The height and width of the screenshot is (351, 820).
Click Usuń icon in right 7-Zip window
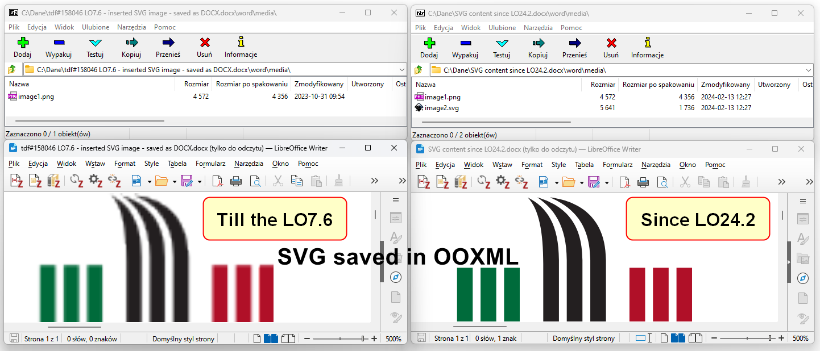coord(611,42)
